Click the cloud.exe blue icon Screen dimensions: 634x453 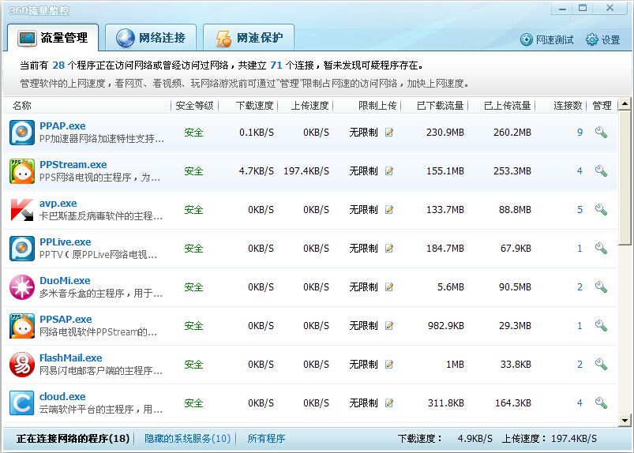pyautogui.click(x=22, y=403)
